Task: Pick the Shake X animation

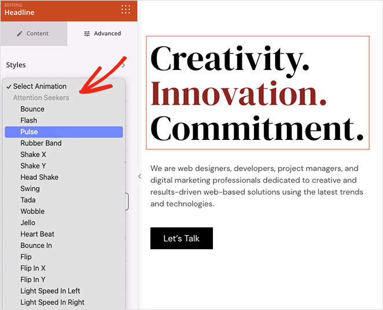Action: coord(64,154)
